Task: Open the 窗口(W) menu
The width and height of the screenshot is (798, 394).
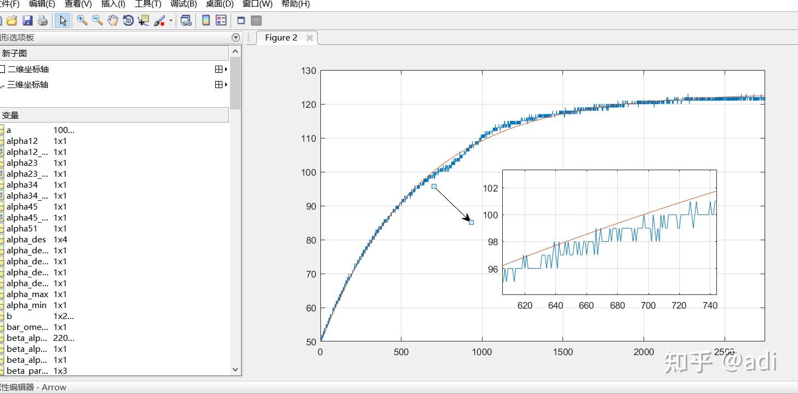Action: click(x=257, y=4)
